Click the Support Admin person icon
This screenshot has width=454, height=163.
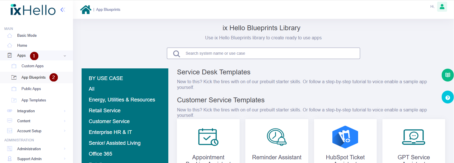coord(10,159)
